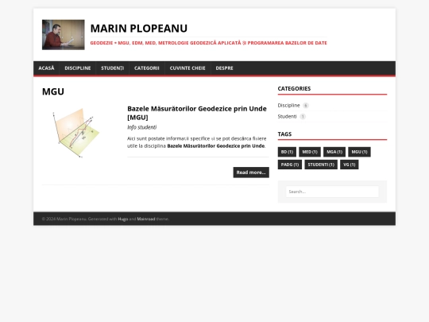Select the MGU (1) tag
Viewport: 429px width, 322px height.
click(359, 152)
